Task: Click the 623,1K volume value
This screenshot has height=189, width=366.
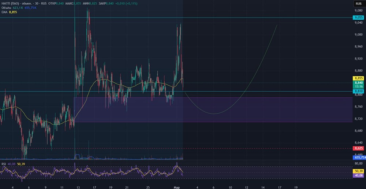Action: click(18, 8)
